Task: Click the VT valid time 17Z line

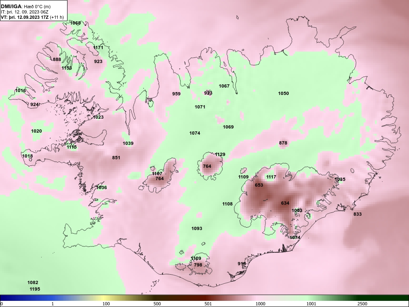Action: (32, 18)
